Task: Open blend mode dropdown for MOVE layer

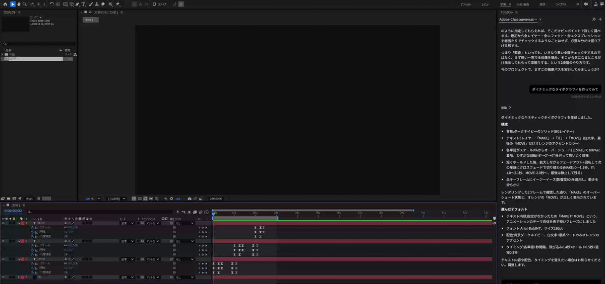Action: [127, 223]
